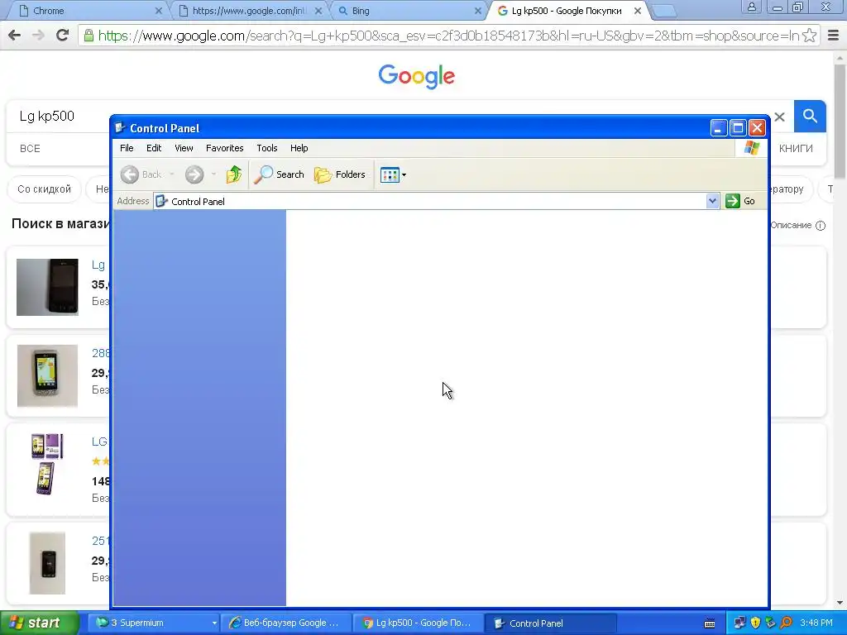847x635 pixels.
Task: Open the Help menu in Control Panel
Action: [299, 148]
